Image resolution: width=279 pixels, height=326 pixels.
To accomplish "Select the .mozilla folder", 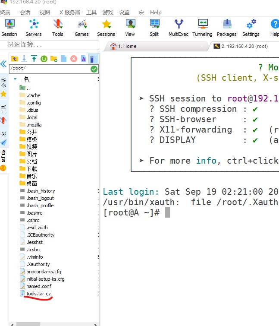I will (x=31, y=125).
